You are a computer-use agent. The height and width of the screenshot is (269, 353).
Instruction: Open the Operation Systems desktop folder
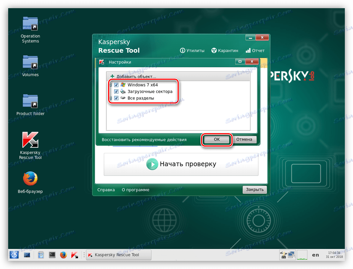[30, 29]
